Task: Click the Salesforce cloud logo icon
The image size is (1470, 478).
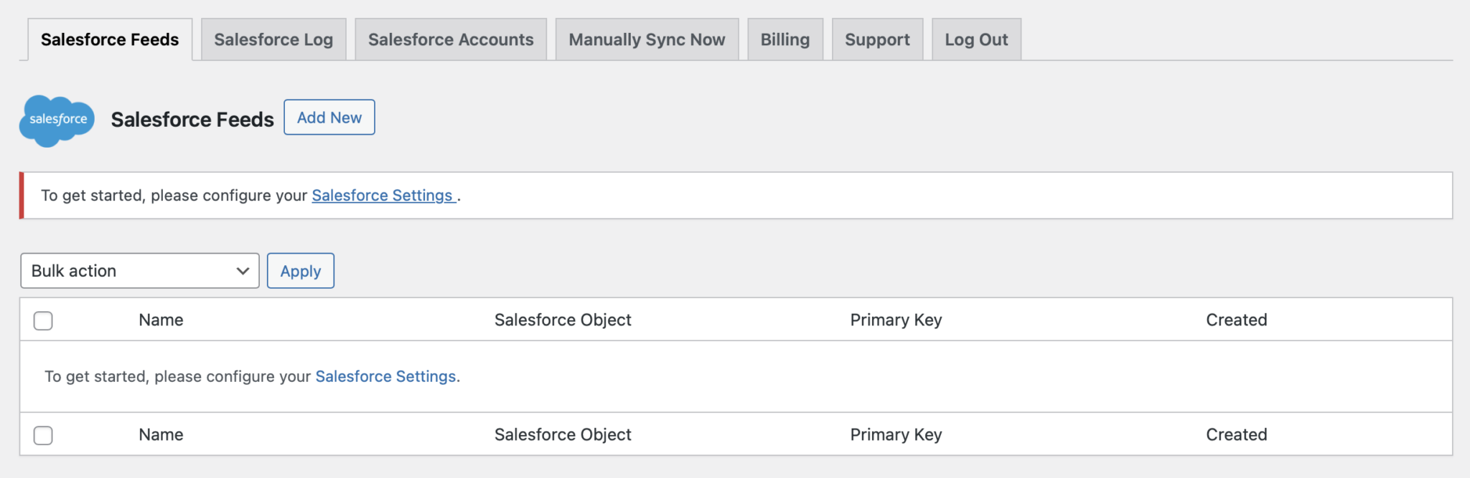Action: 57,120
